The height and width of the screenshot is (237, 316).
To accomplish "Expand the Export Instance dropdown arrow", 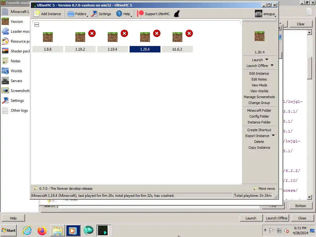I will pos(273,136).
